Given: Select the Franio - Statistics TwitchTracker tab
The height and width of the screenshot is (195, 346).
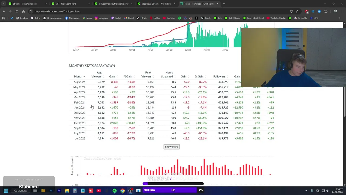Looking at the screenshot, I should [x=199, y=4].
